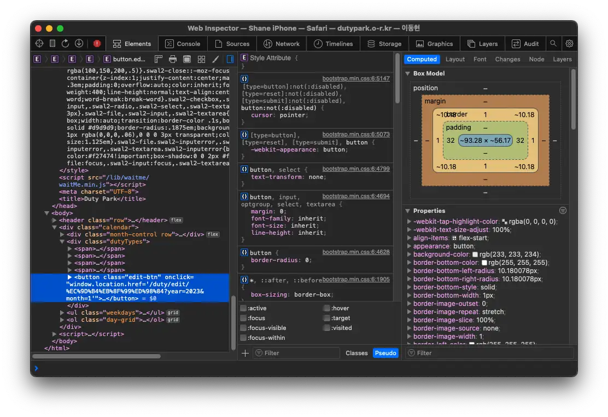The height and width of the screenshot is (417, 608).
Task: Focus the computed properties Filter field
Action: point(489,353)
